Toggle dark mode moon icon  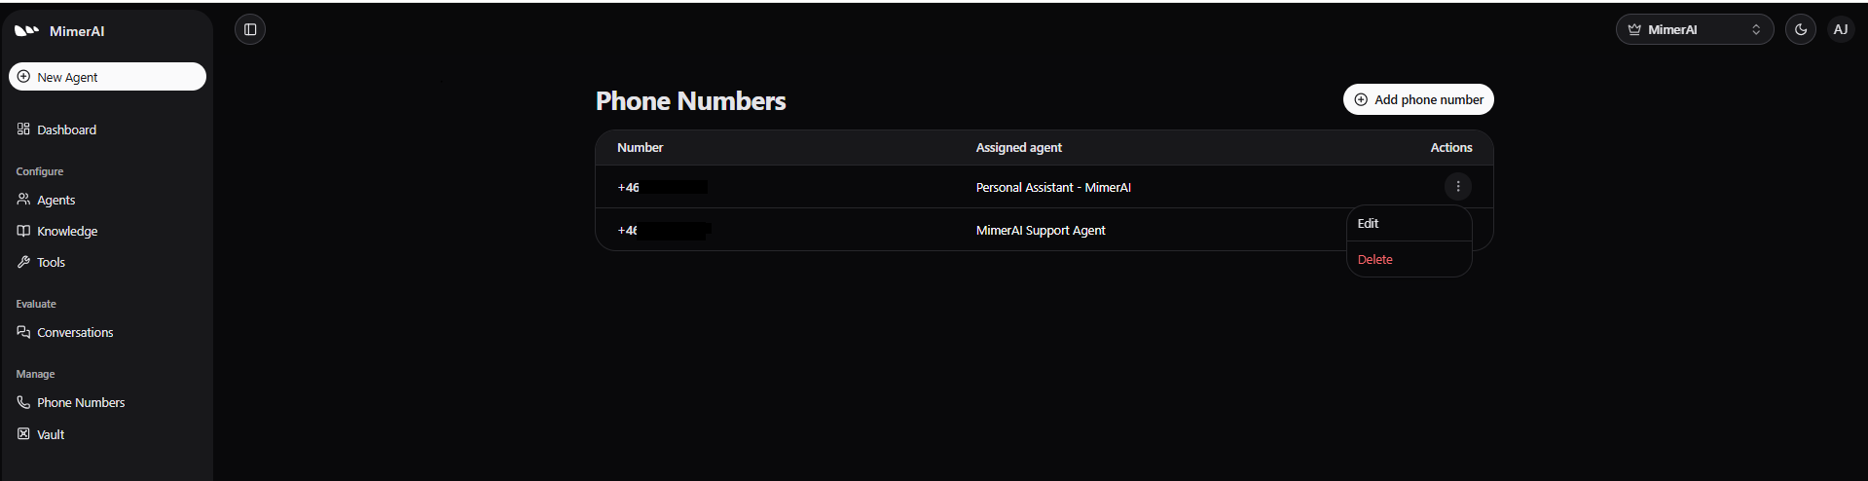(1800, 30)
